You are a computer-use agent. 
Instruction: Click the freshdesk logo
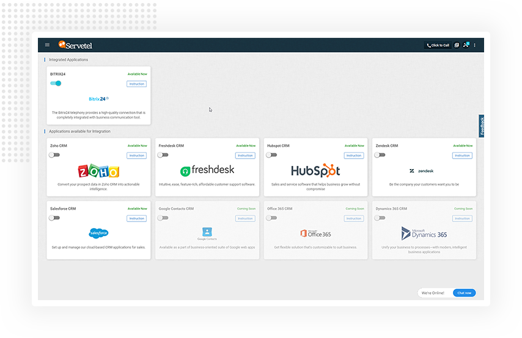coord(207,170)
